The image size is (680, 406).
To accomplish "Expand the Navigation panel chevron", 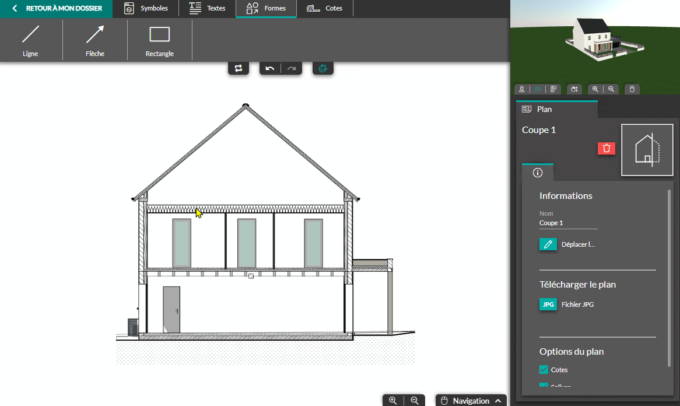I will (498, 401).
